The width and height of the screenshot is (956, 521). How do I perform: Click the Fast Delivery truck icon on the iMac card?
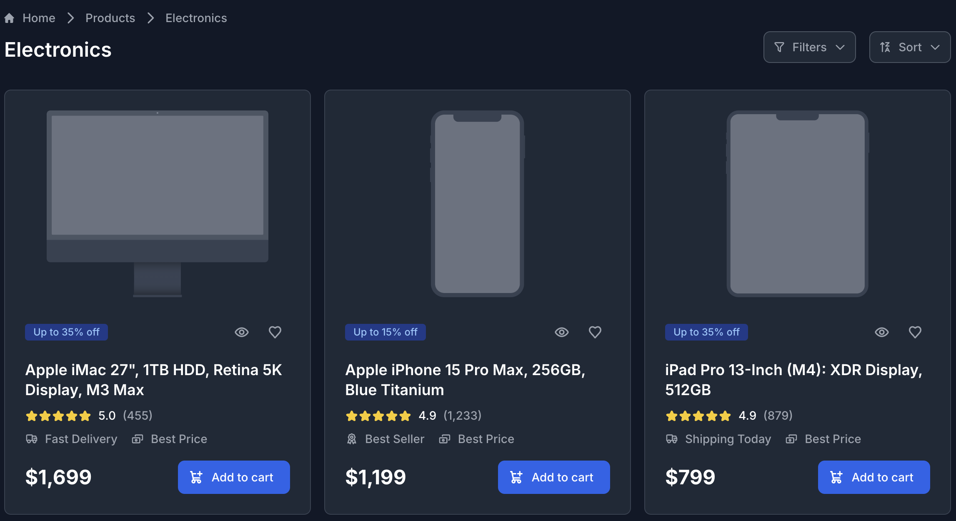click(x=32, y=439)
